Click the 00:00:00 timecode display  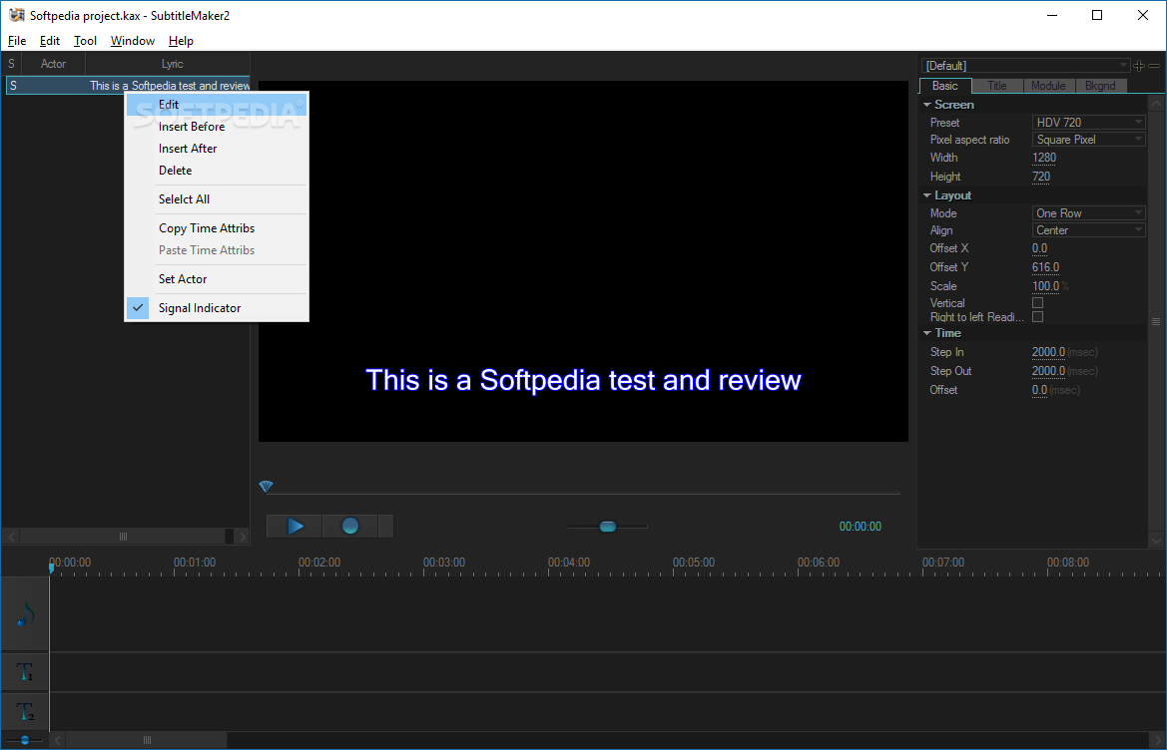point(861,527)
